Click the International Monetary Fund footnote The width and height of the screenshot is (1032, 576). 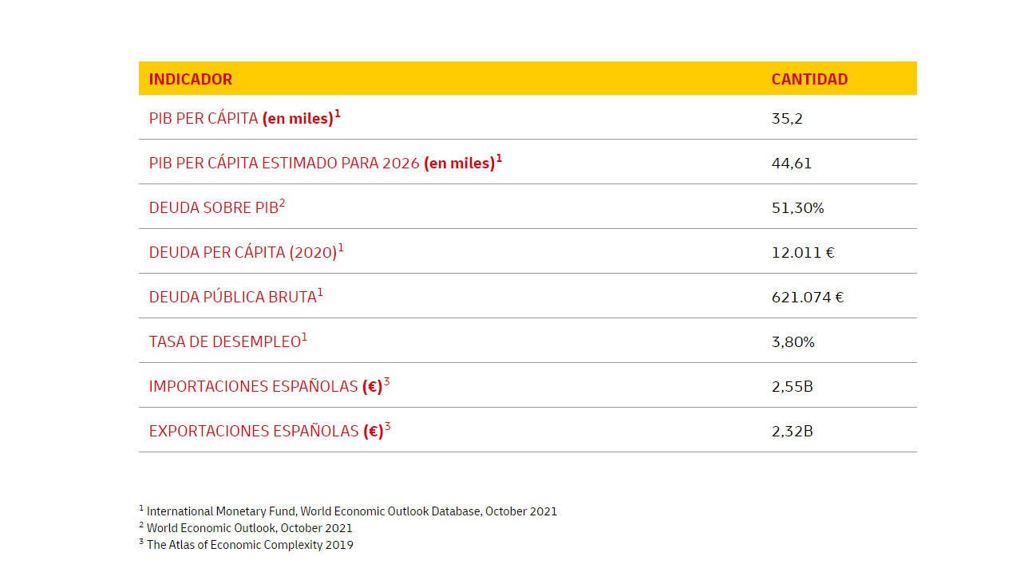click(x=348, y=511)
